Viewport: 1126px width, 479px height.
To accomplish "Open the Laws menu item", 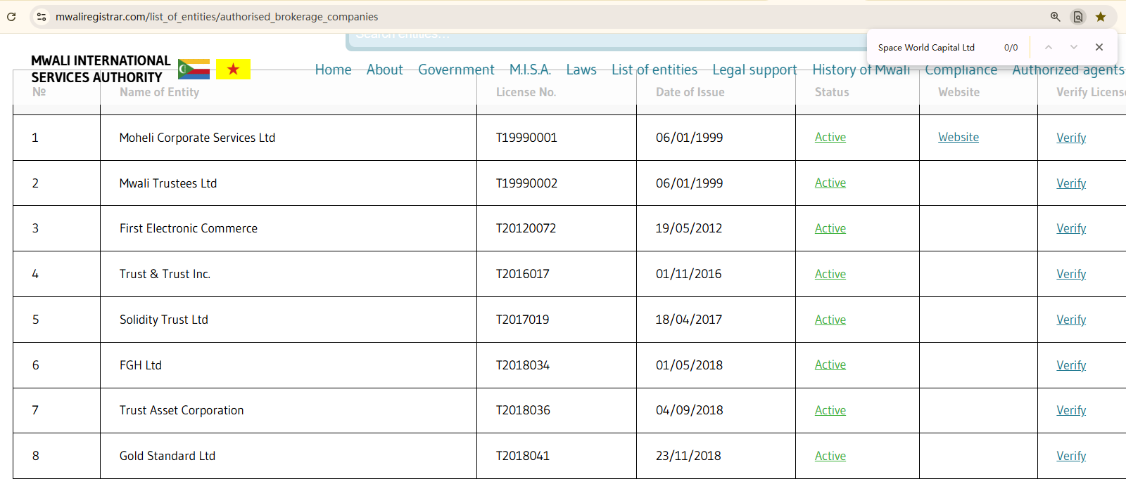I will (581, 70).
